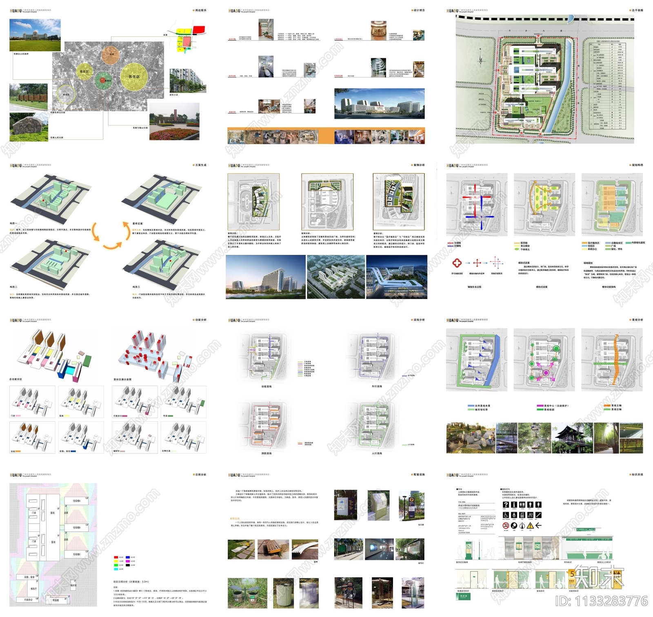The height and width of the screenshot is (617, 653).
Task: Click the '总功能分区' caption
Action: [16, 379]
